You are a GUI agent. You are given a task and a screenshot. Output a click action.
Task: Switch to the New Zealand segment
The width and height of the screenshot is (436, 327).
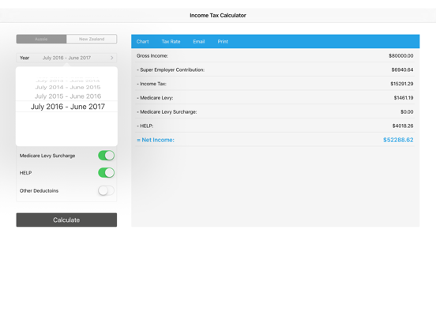tap(92, 39)
